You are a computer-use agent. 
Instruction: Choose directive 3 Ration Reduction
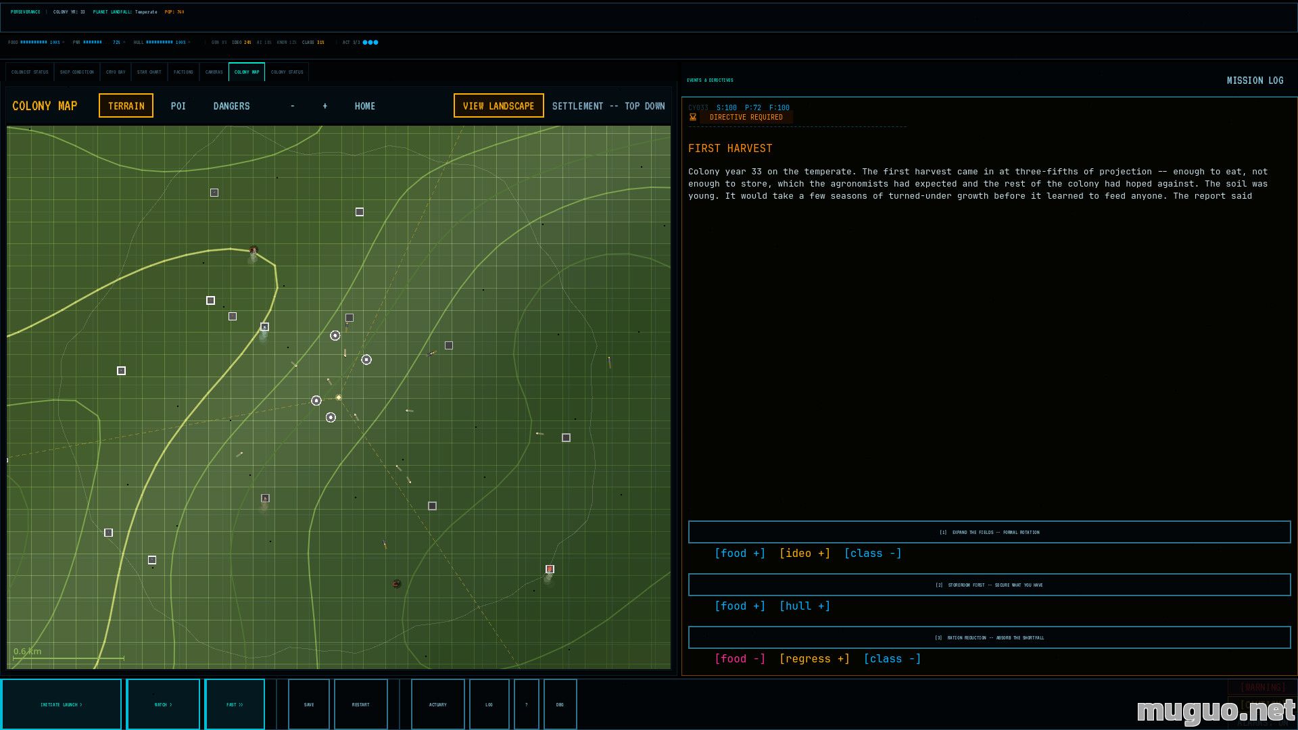pyautogui.click(x=989, y=637)
